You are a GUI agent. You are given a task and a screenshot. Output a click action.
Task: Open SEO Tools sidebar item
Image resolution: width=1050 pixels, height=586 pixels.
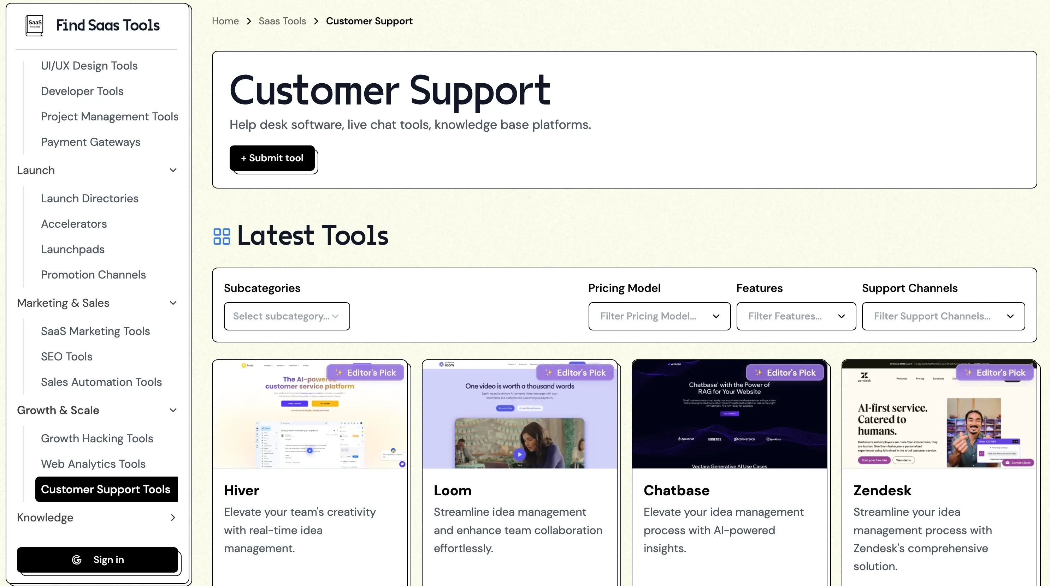pos(66,357)
